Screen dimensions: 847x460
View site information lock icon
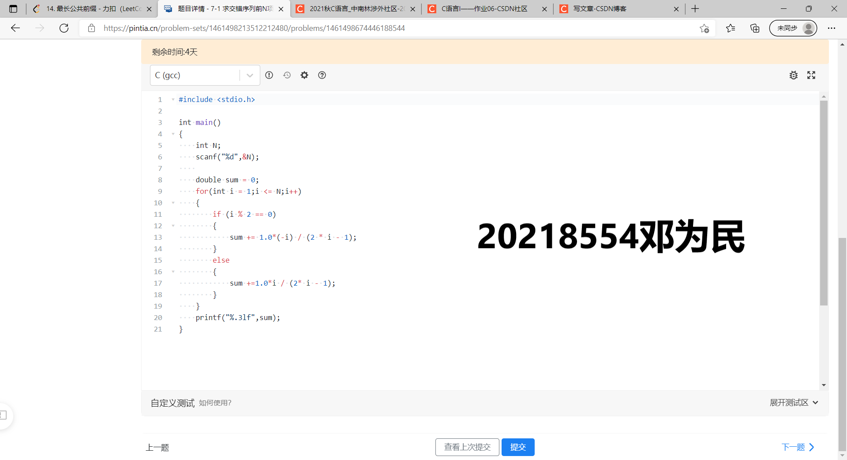coord(92,28)
